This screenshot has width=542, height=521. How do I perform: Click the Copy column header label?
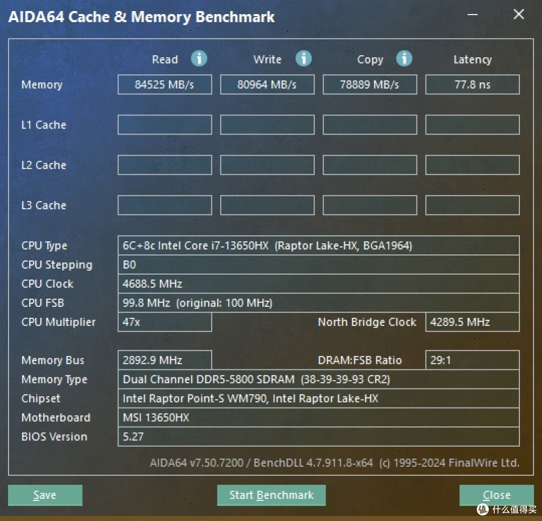point(370,59)
